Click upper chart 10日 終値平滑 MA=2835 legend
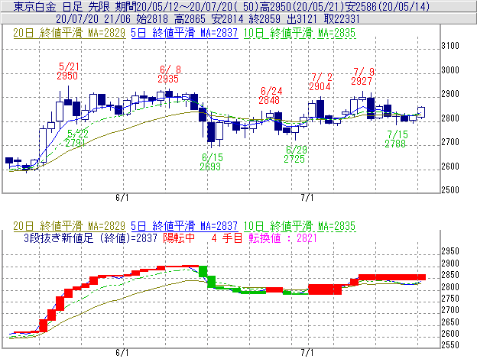The height and width of the screenshot is (362, 477). coord(300,33)
